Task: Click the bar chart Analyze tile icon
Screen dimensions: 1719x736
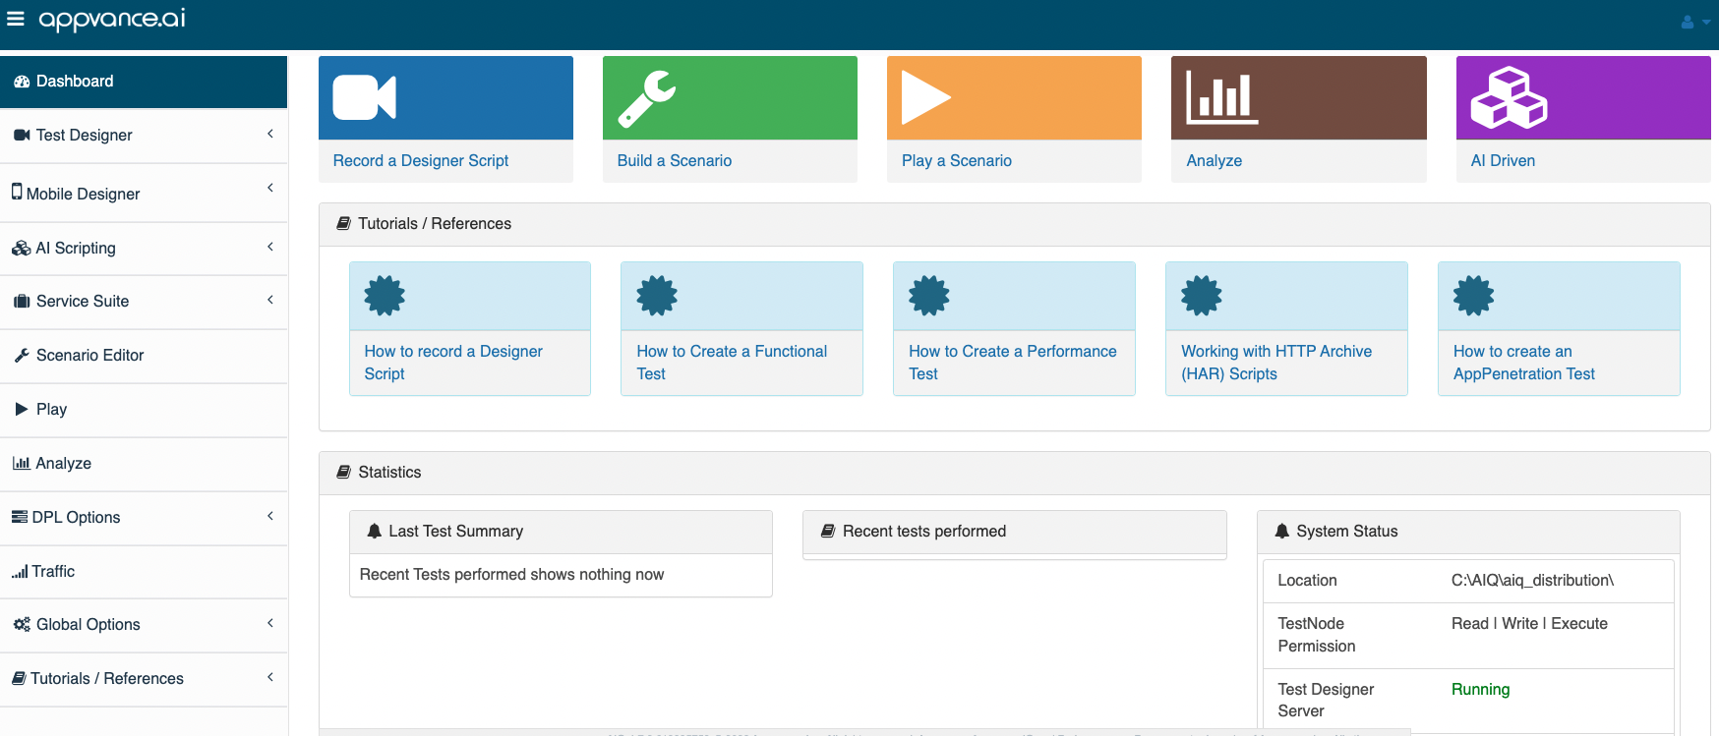Action: (x=1221, y=98)
